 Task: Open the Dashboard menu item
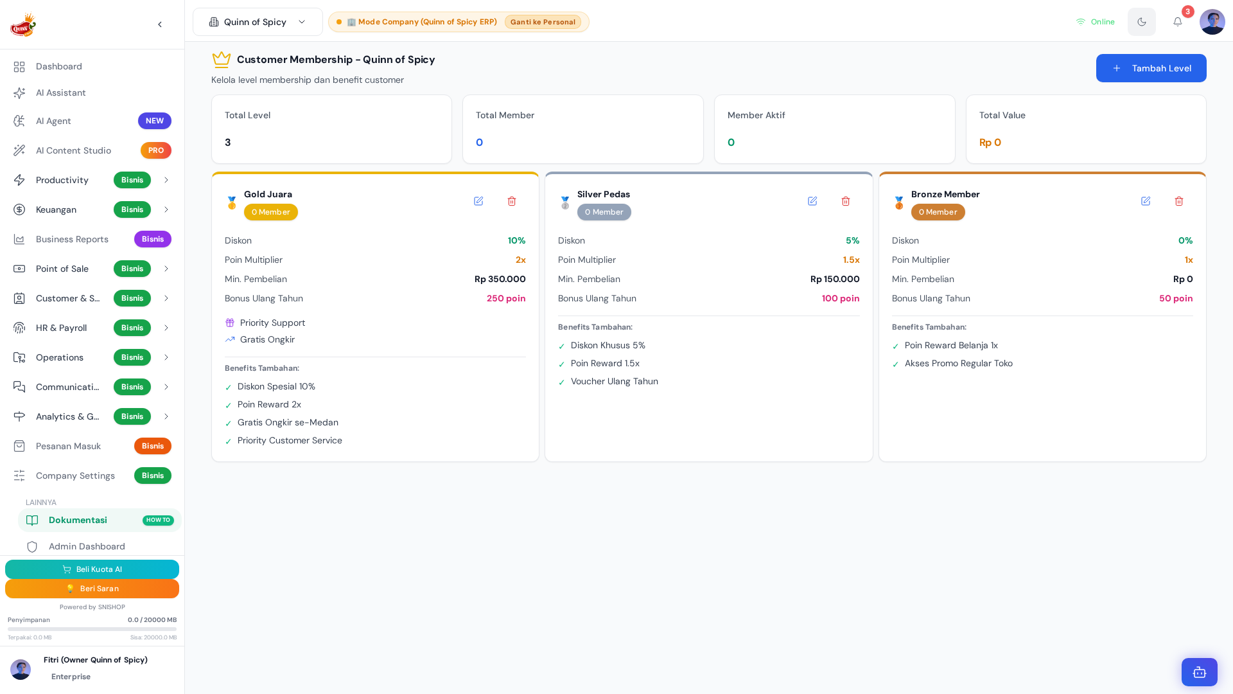[x=92, y=67]
